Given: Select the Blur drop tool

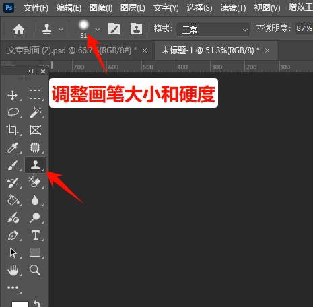Looking at the screenshot, I should tap(35, 200).
